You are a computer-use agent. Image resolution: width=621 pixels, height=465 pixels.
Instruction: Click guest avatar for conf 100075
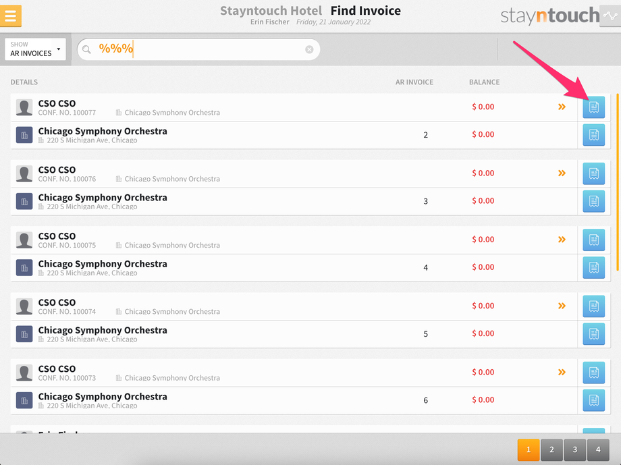click(24, 240)
